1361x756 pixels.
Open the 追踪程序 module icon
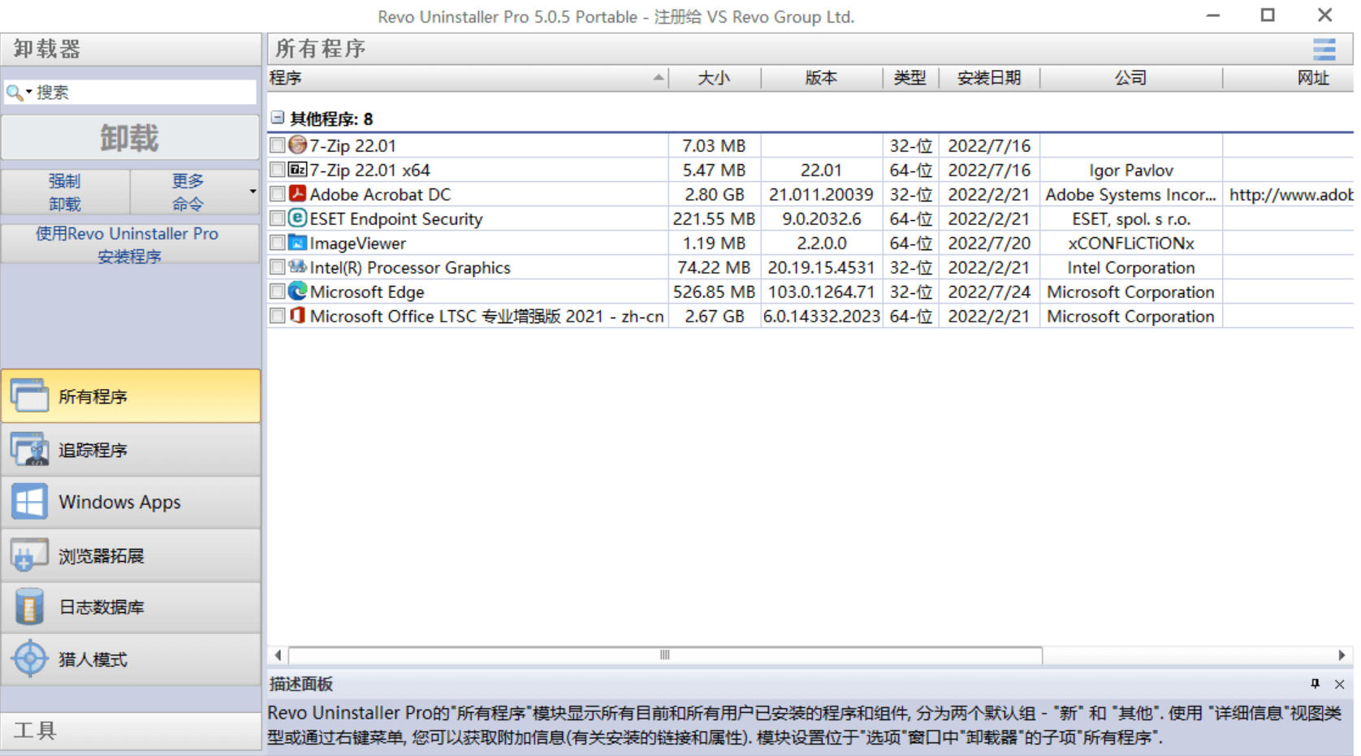click(30, 449)
